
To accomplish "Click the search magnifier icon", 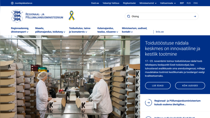I will (x=129, y=16).
